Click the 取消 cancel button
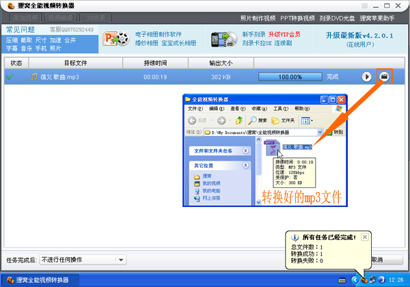 (x=387, y=260)
